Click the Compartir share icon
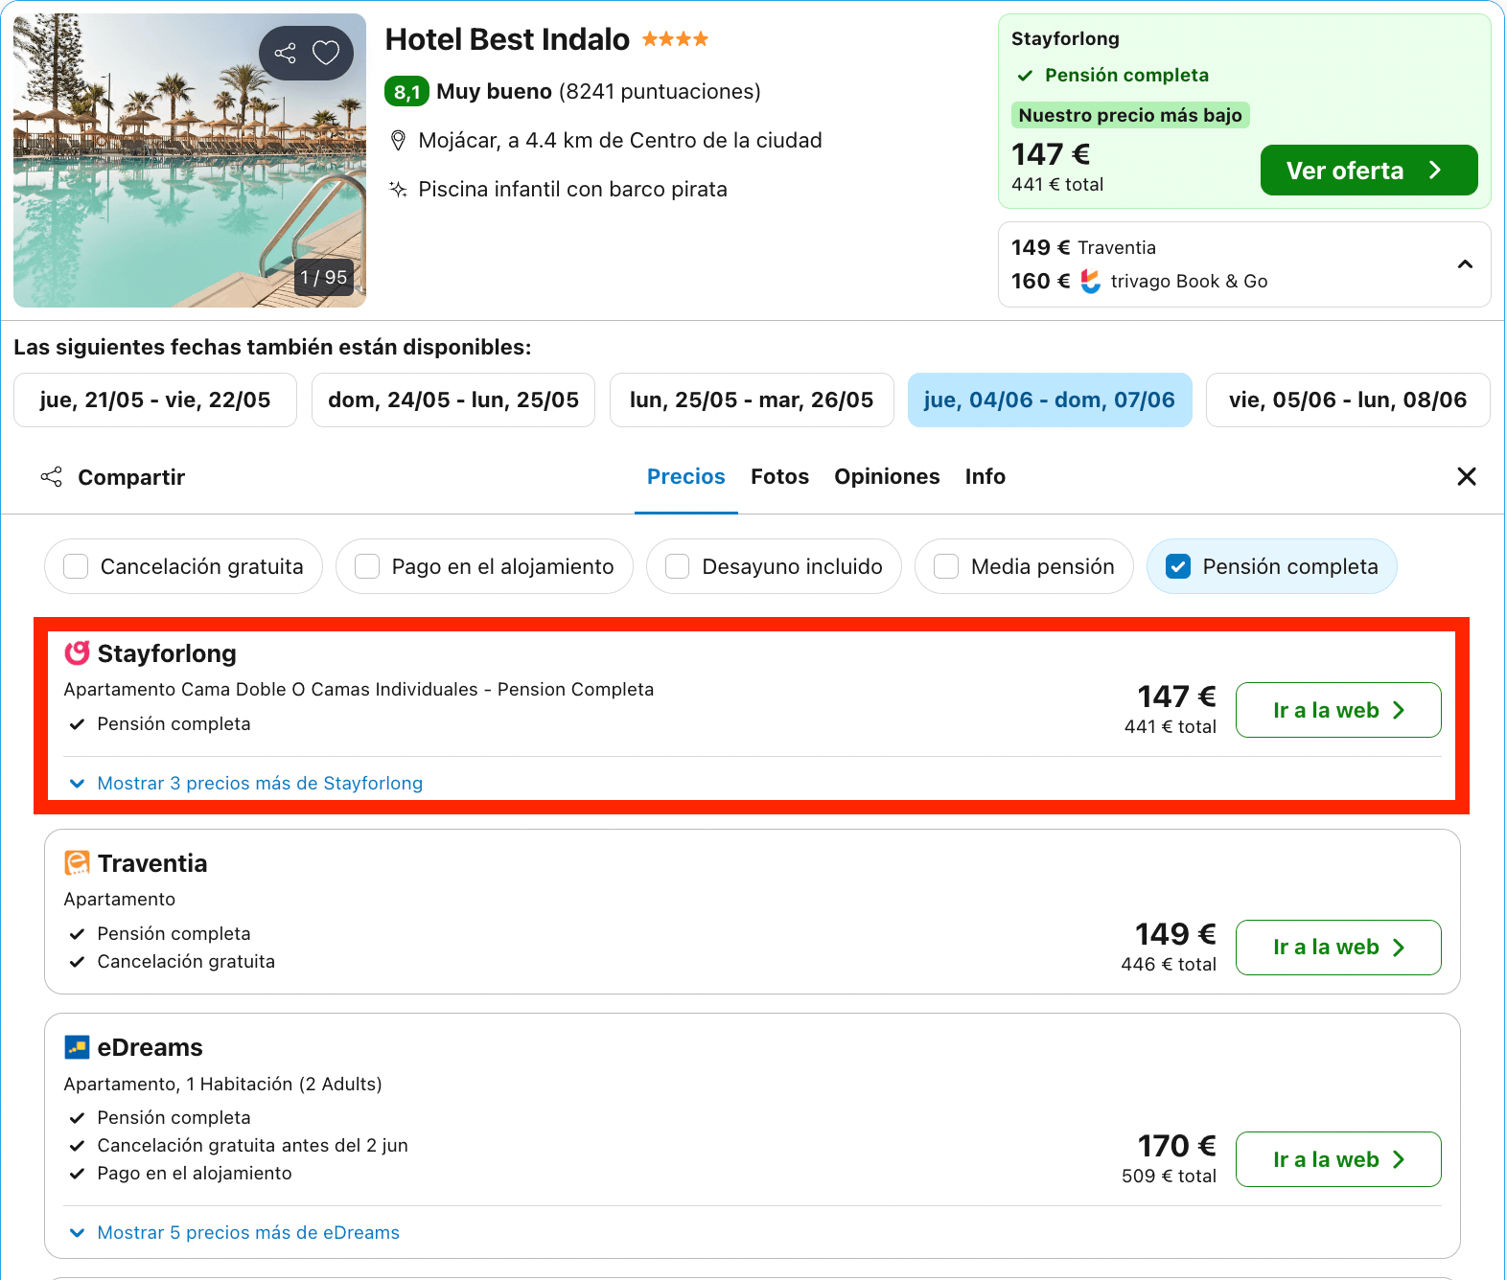This screenshot has width=1507, height=1280. pos(51,476)
